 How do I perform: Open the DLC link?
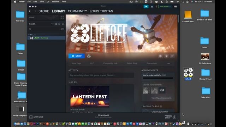click(92, 64)
